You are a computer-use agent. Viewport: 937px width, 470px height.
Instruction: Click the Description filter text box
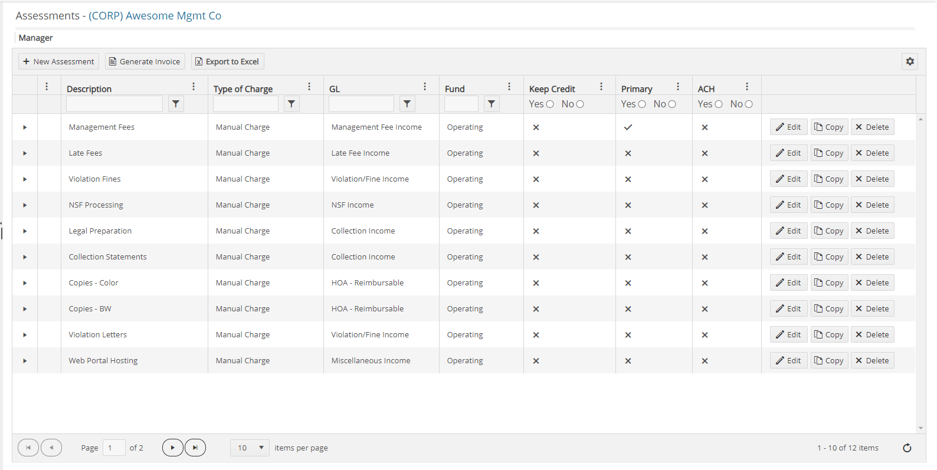coord(114,104)
